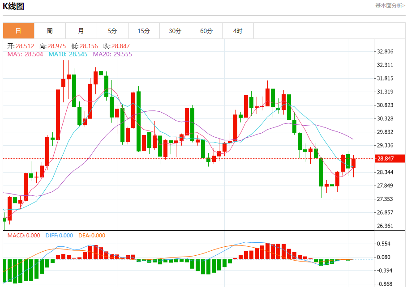
Task: Click the 0.080 MACD axis label
Action: point(384,257)
